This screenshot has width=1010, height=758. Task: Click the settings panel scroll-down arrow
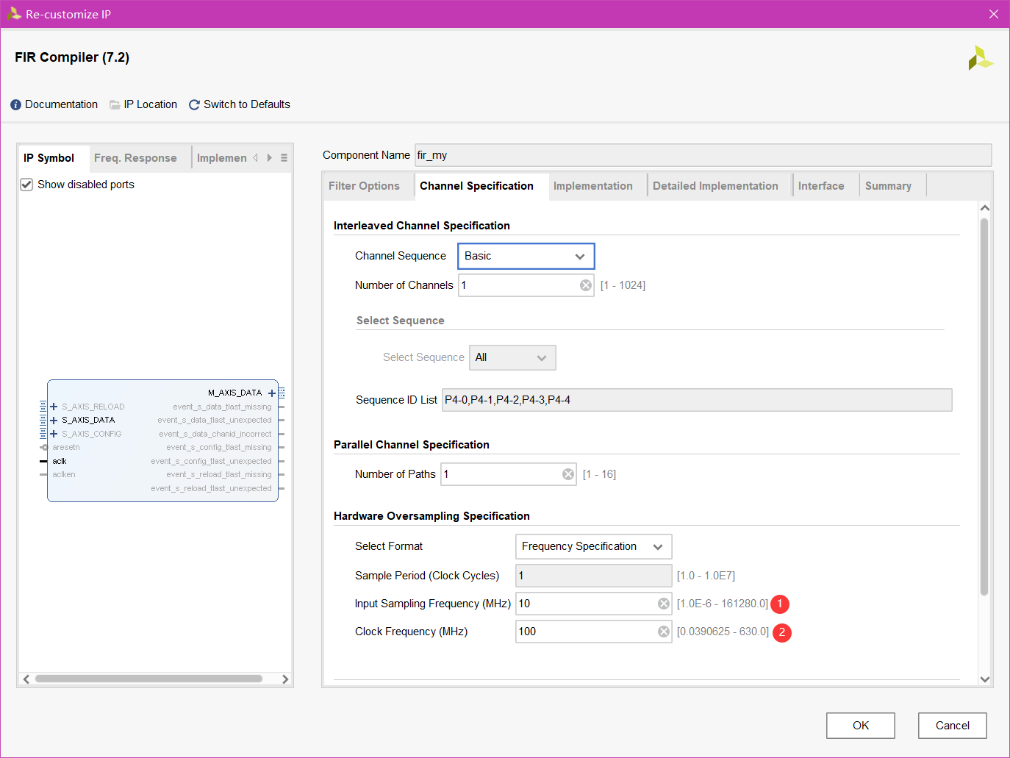985,680
